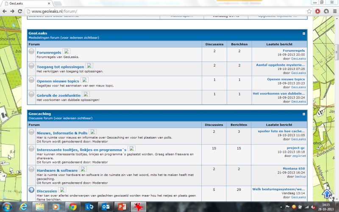Click broken image icon next to Interessante tooltjes
Image resolution: width=339 pixels, height=212 pixels.
[x=131, y=149]
